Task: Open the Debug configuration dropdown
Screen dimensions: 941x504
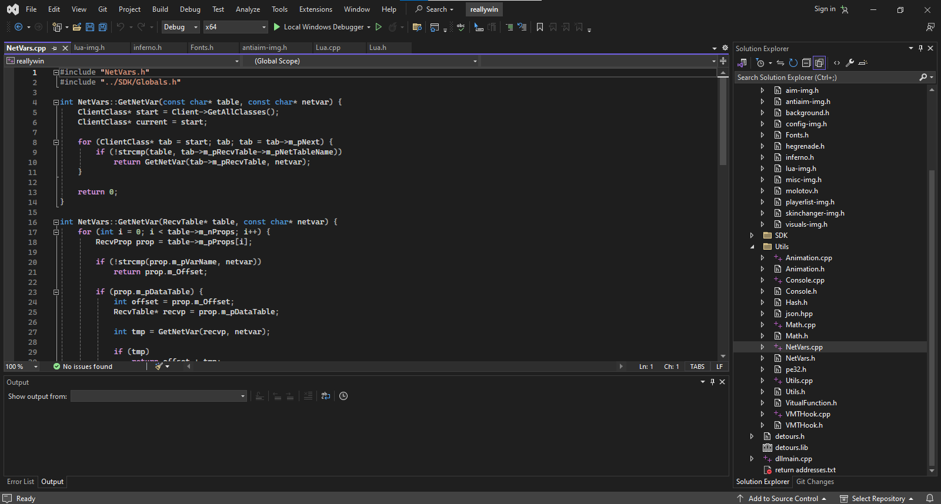Action: point(181,27)
